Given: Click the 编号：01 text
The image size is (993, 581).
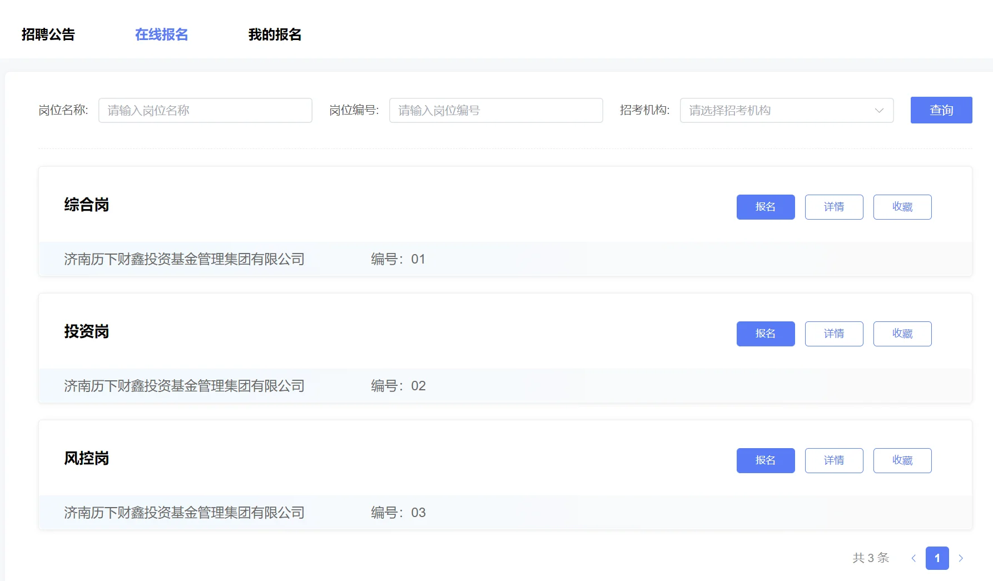Looking at the screenshot, I should pos(398,259).
